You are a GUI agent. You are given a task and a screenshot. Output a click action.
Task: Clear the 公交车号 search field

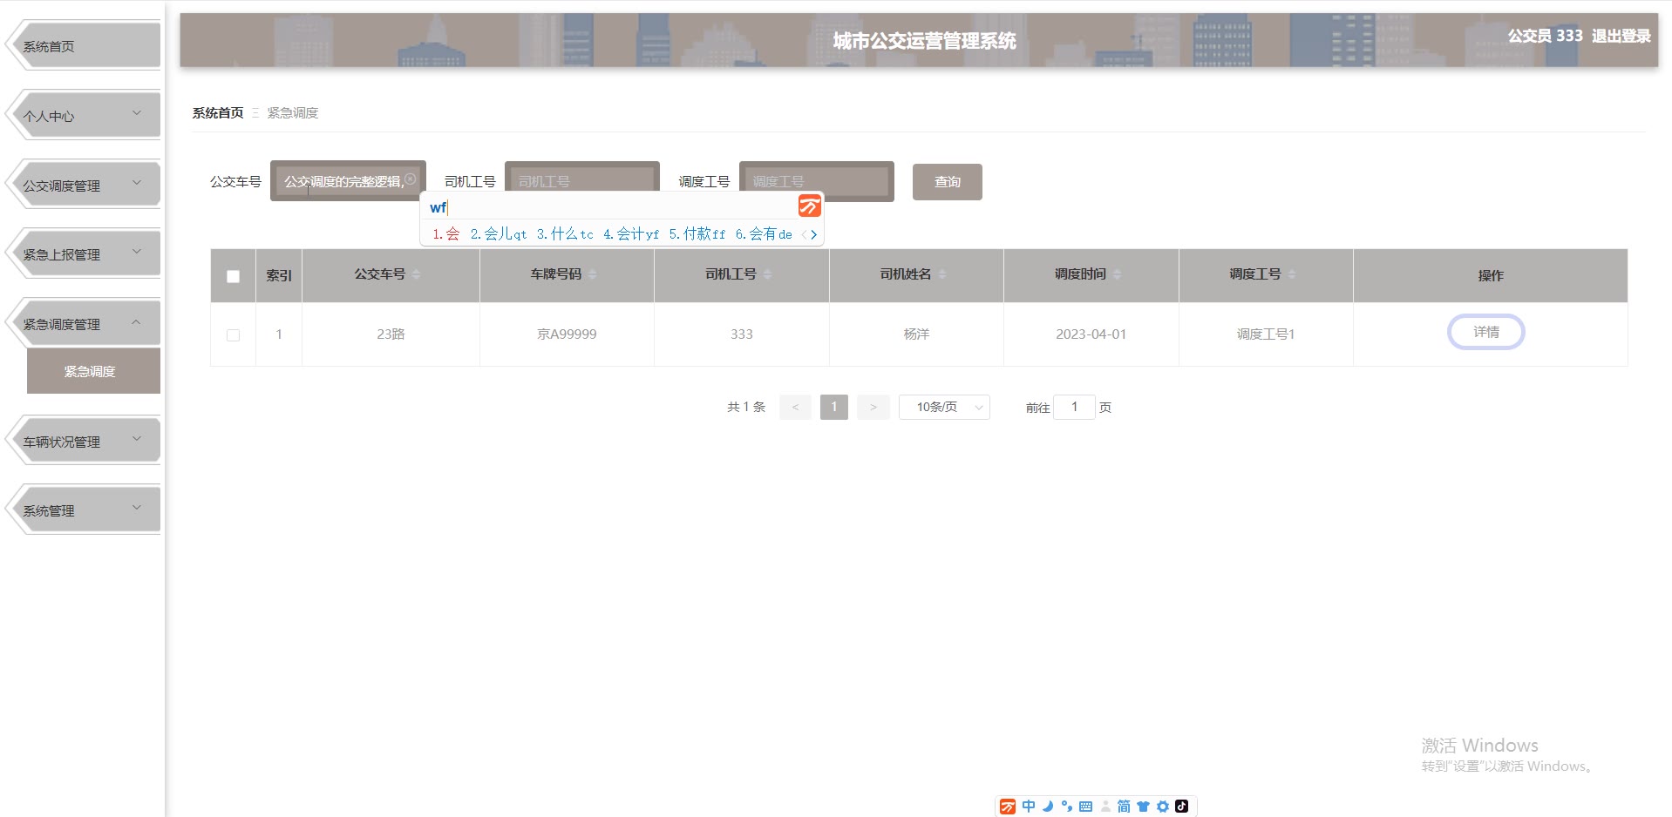pos(410,179)
